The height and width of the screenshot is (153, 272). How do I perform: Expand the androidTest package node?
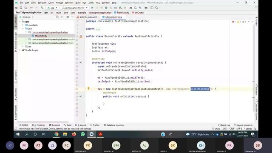26,40
